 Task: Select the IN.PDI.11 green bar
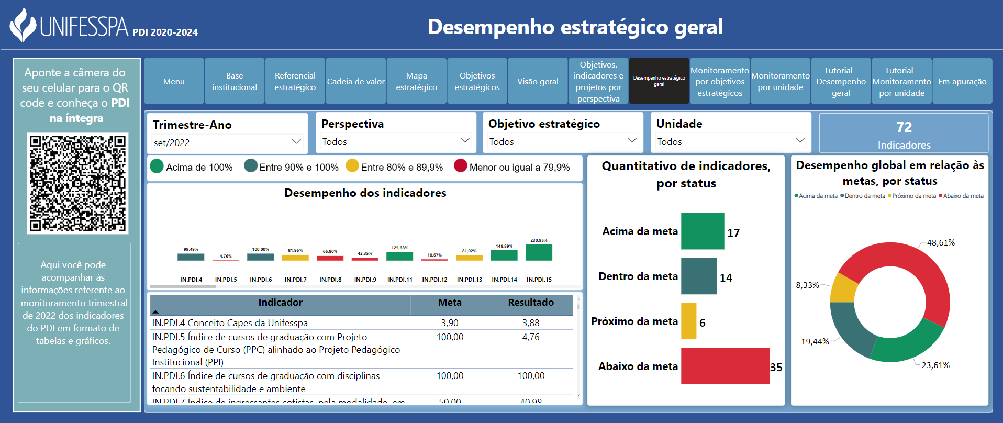[x=400, y=256]
